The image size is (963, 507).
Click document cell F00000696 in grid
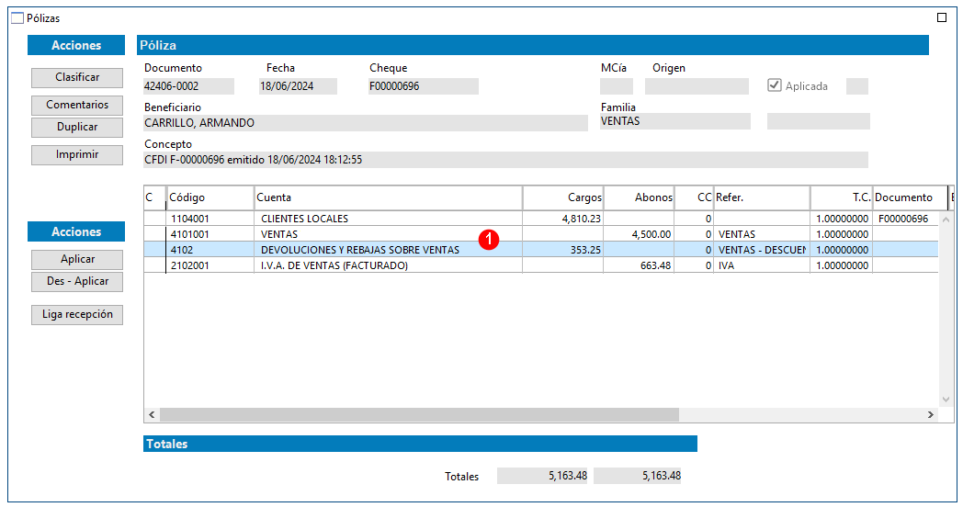point(905,219)
